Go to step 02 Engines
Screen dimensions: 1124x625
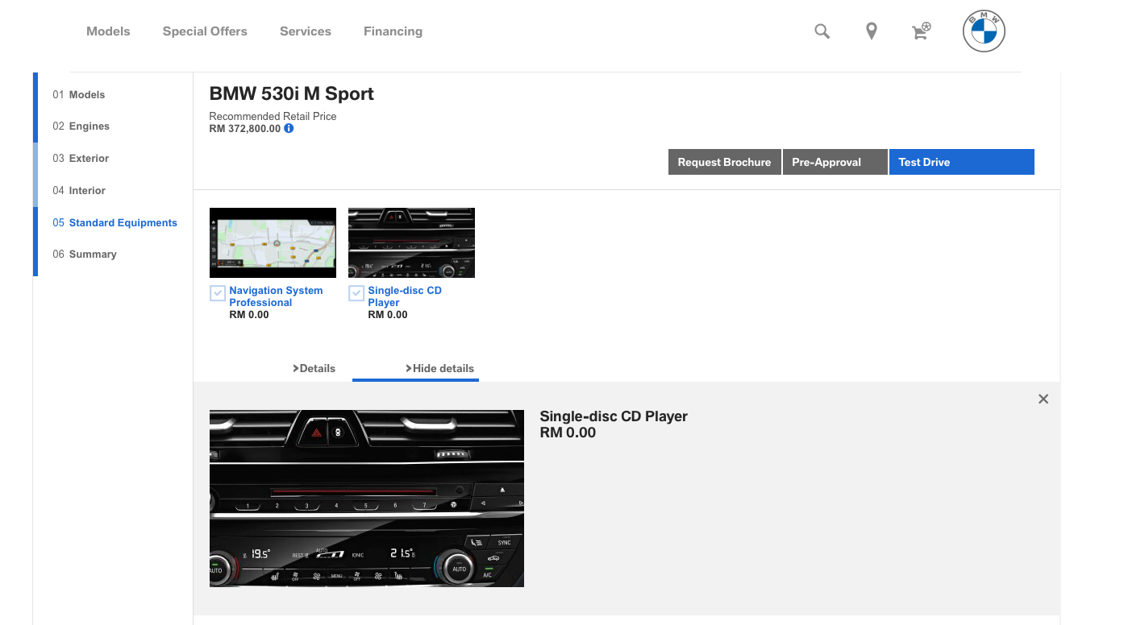[x=81, y=126]
